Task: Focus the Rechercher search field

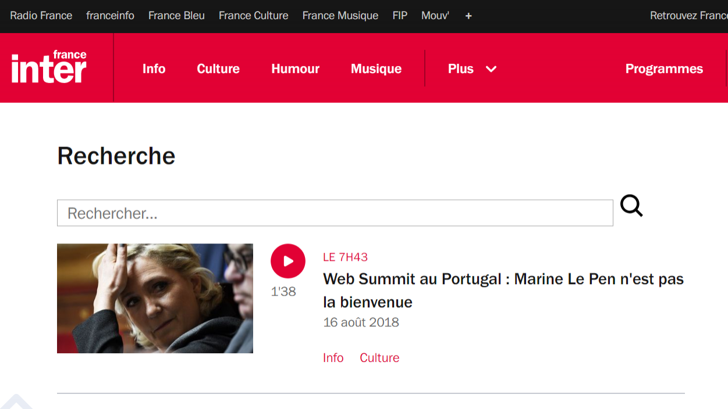Action: pos(335,213)
